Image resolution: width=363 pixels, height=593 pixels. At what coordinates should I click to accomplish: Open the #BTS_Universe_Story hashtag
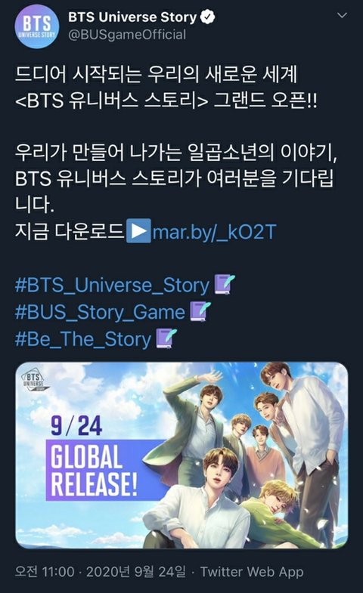pos(112,286)
